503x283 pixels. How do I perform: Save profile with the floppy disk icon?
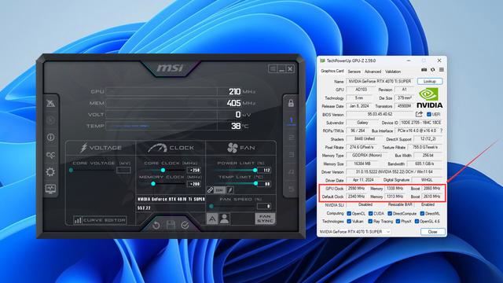(171, 225)
